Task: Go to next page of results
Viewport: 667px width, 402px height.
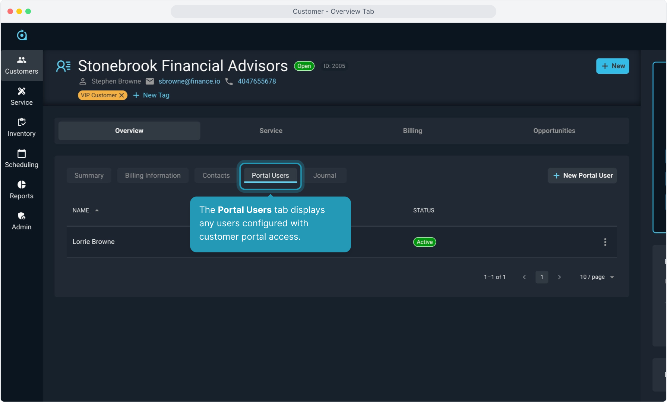Action: (x=559, y=277)
